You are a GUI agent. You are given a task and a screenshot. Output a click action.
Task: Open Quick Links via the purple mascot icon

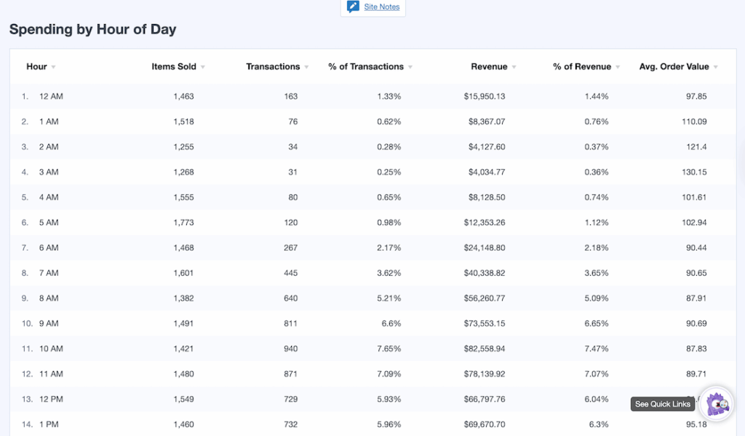(x=716, y=404)
